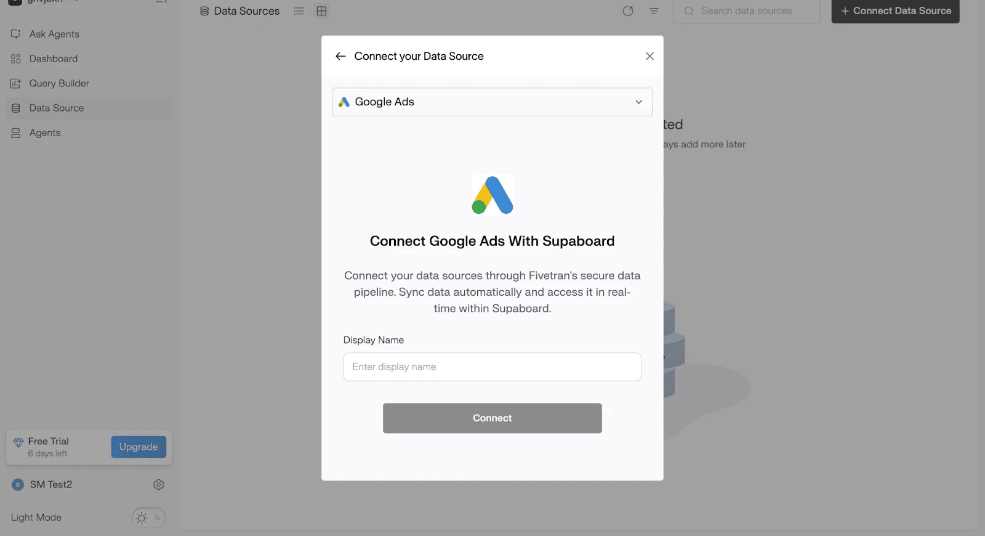Switch to grid view of data sources

point(321,11)
